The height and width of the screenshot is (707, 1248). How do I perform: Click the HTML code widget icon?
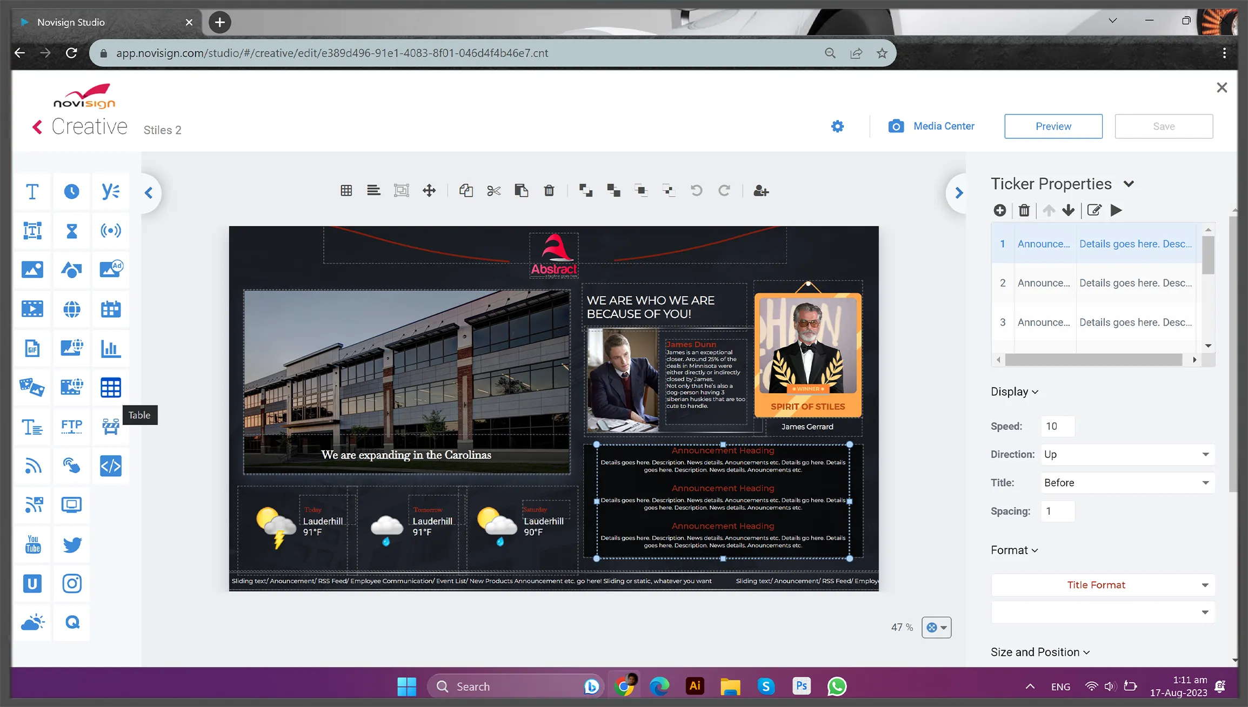click(x=110, y=466)
